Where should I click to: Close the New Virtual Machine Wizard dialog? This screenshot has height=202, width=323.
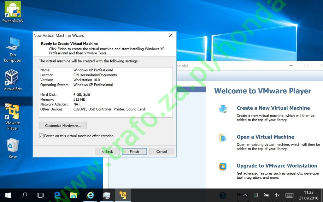click(171, 35)
